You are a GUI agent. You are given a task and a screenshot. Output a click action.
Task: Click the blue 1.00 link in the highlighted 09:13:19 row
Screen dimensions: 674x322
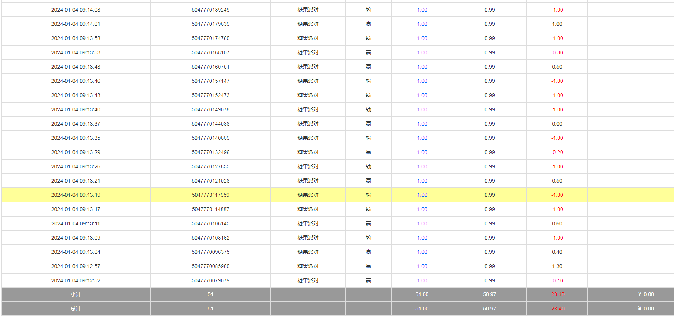click(x=422, y=195)
